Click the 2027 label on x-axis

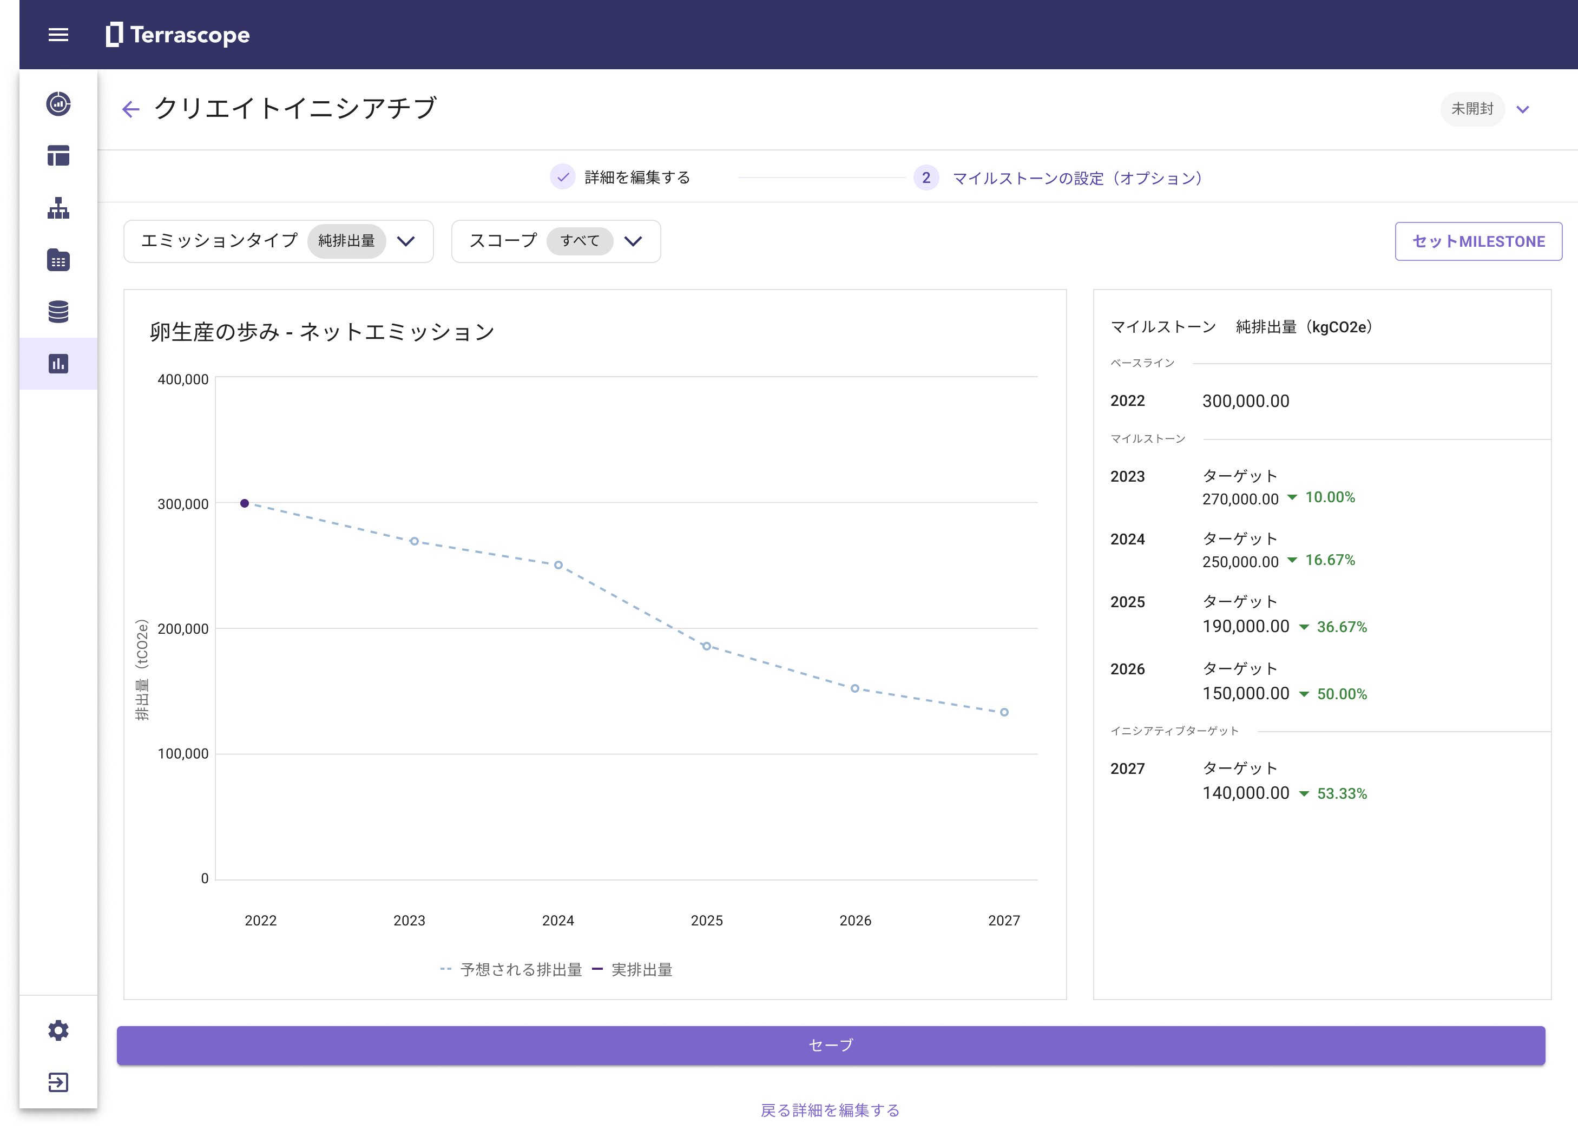coord(1004,920)
